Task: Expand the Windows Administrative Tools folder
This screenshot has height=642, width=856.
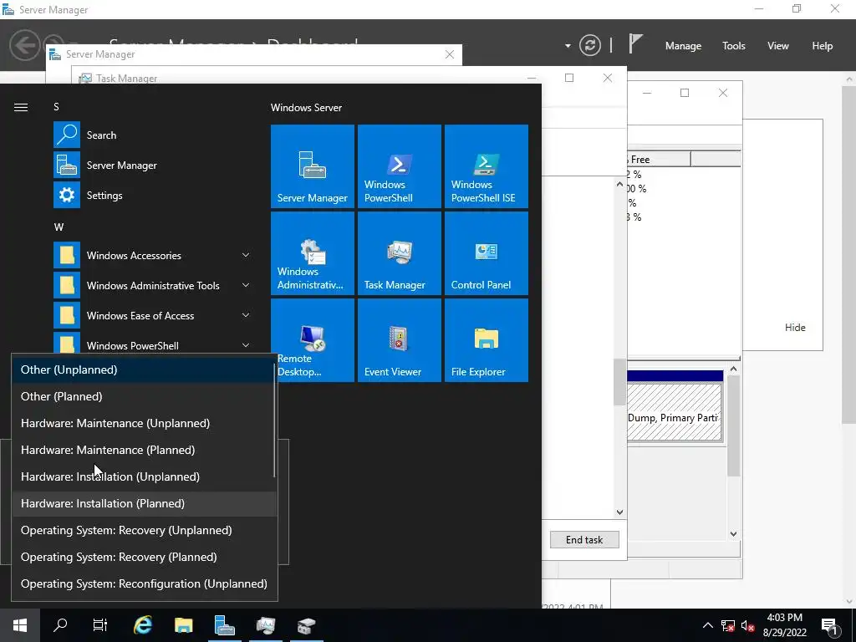Action: point(246,285)
